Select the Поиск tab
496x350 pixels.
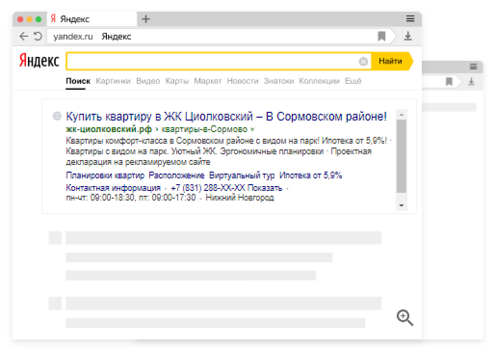(78, 81)
